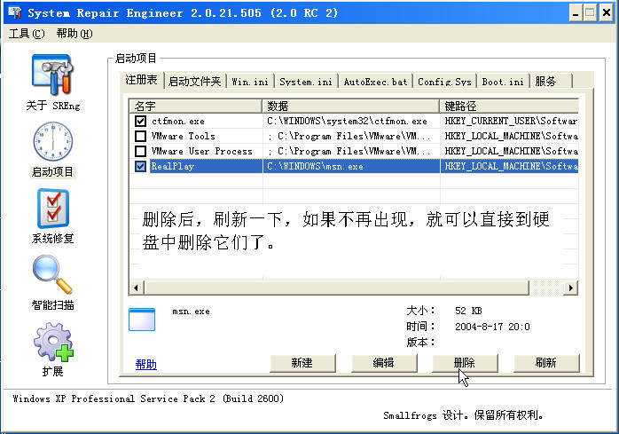
Task: Uncheck the ctfmon.exe startup checkbox
Action: coord(140,121)
